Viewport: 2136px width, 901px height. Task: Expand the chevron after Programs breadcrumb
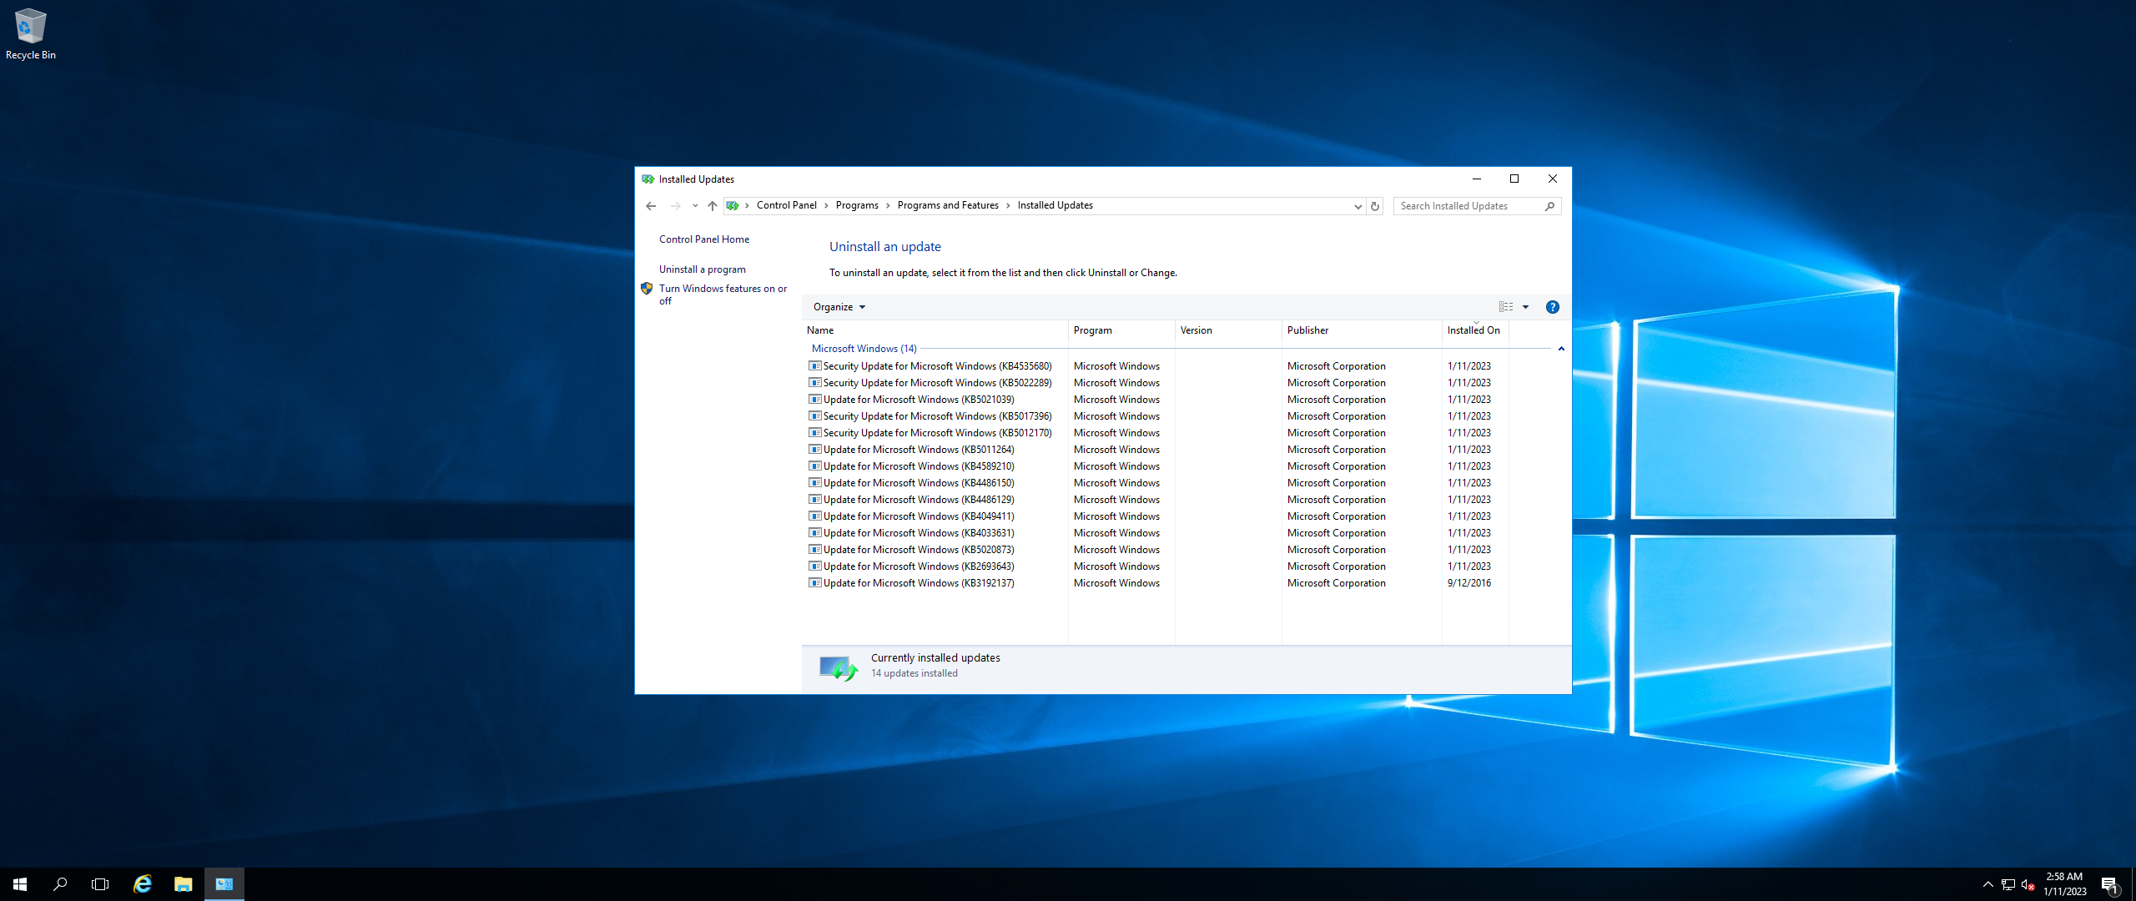tap(888, 206)
